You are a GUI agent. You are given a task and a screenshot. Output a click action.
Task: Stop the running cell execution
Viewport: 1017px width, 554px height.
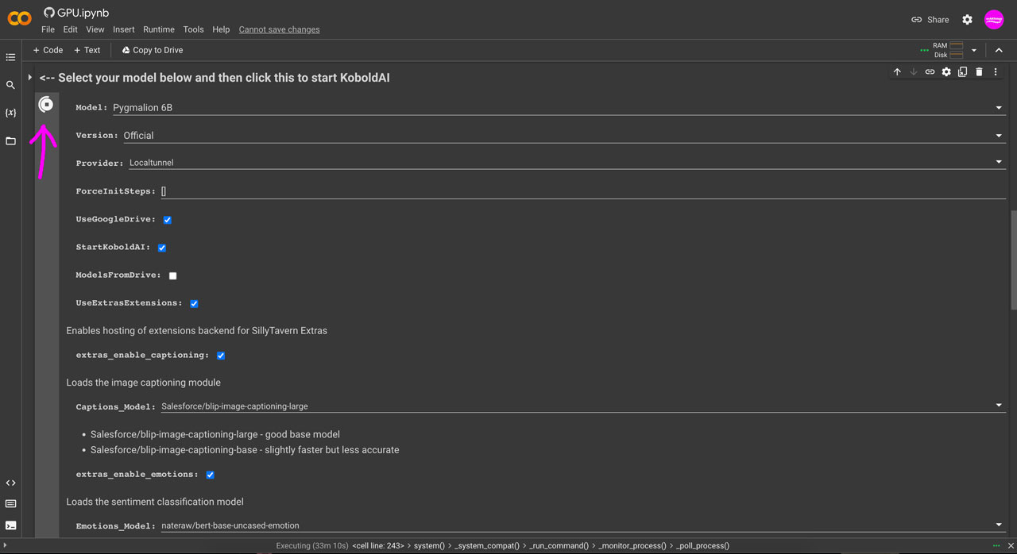(46, 105)
